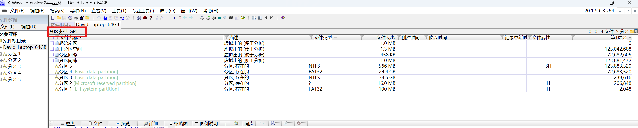Click the copy block toolbar icon
The height and width of the screenshot is (128, 638).
105,18
